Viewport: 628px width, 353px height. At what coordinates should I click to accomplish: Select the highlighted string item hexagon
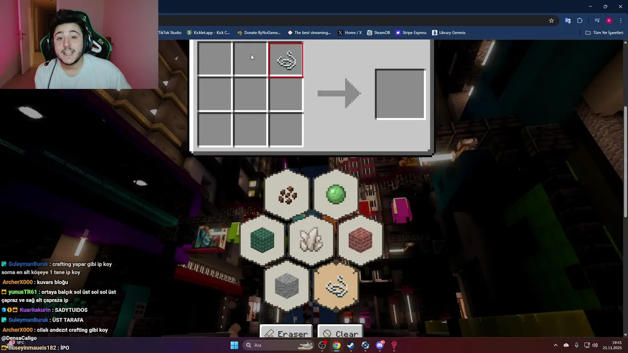coord(336,286)
